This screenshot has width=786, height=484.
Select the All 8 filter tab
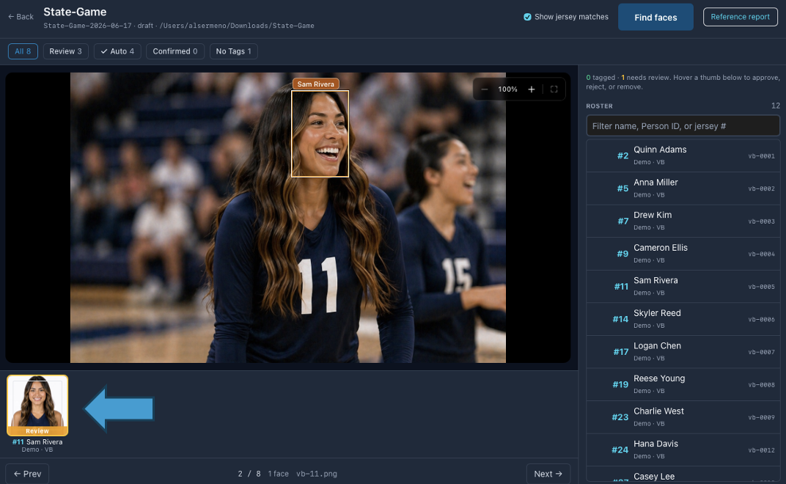[x=23, y=51]
